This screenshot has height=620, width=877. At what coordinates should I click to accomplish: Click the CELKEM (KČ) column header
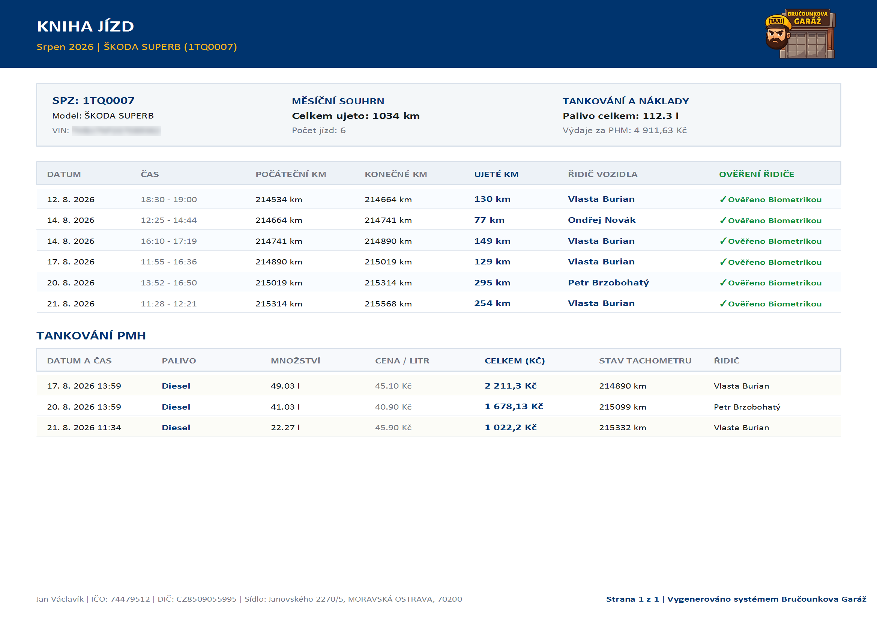tap(515, 360)
